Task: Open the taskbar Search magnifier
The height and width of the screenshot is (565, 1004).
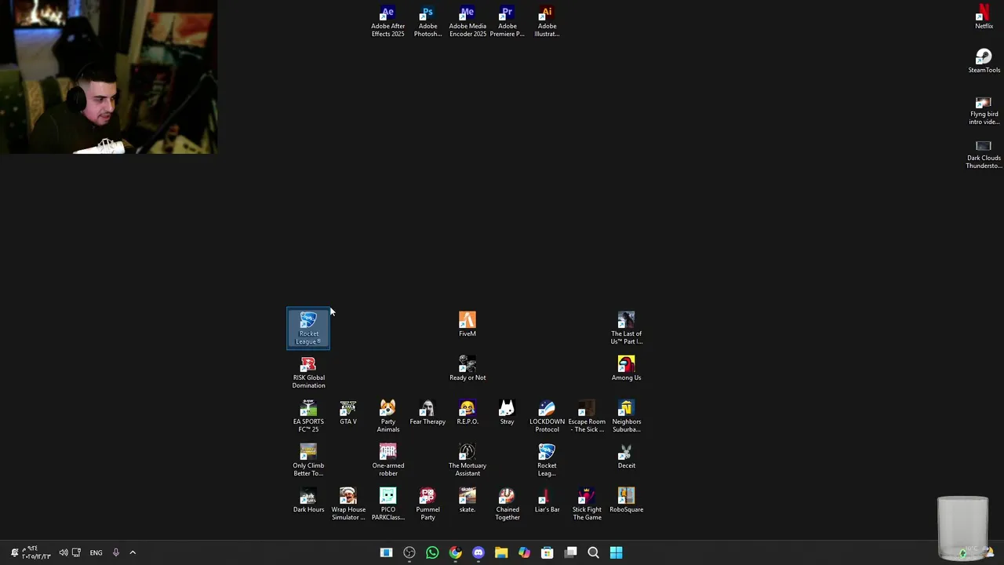Action: [593, 552]
